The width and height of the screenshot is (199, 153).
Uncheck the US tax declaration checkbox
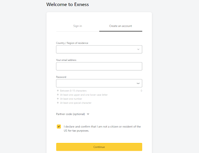pos(59,127)
